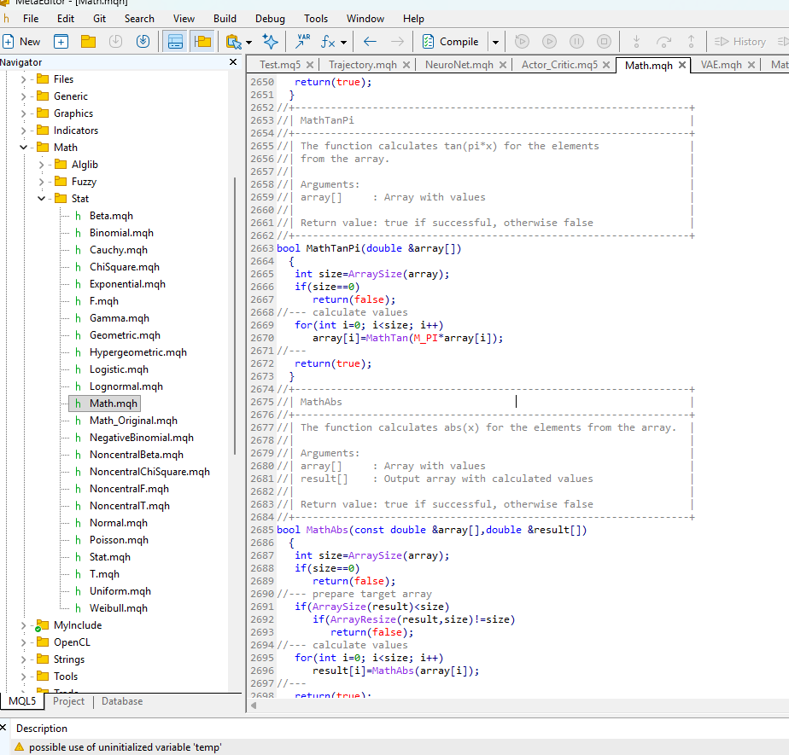789x755 pixels.
Task: Click the Save All download icon
Action: (x=143, y=41)
